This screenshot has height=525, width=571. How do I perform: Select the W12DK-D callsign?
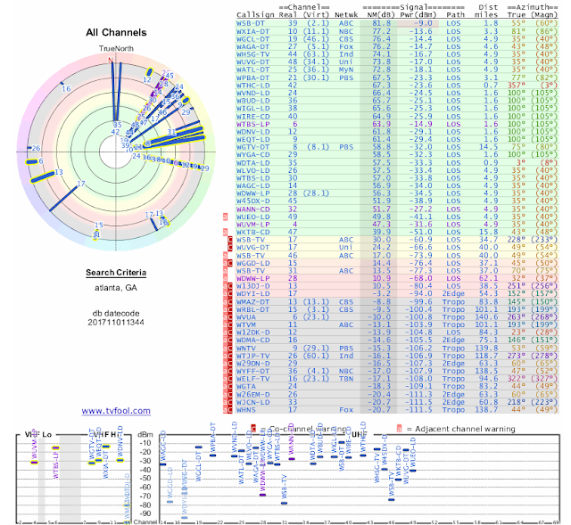point(252,332)
